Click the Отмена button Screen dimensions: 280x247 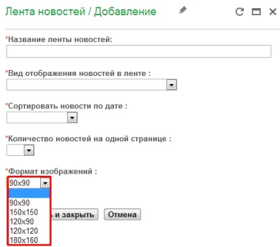[122, 215]
